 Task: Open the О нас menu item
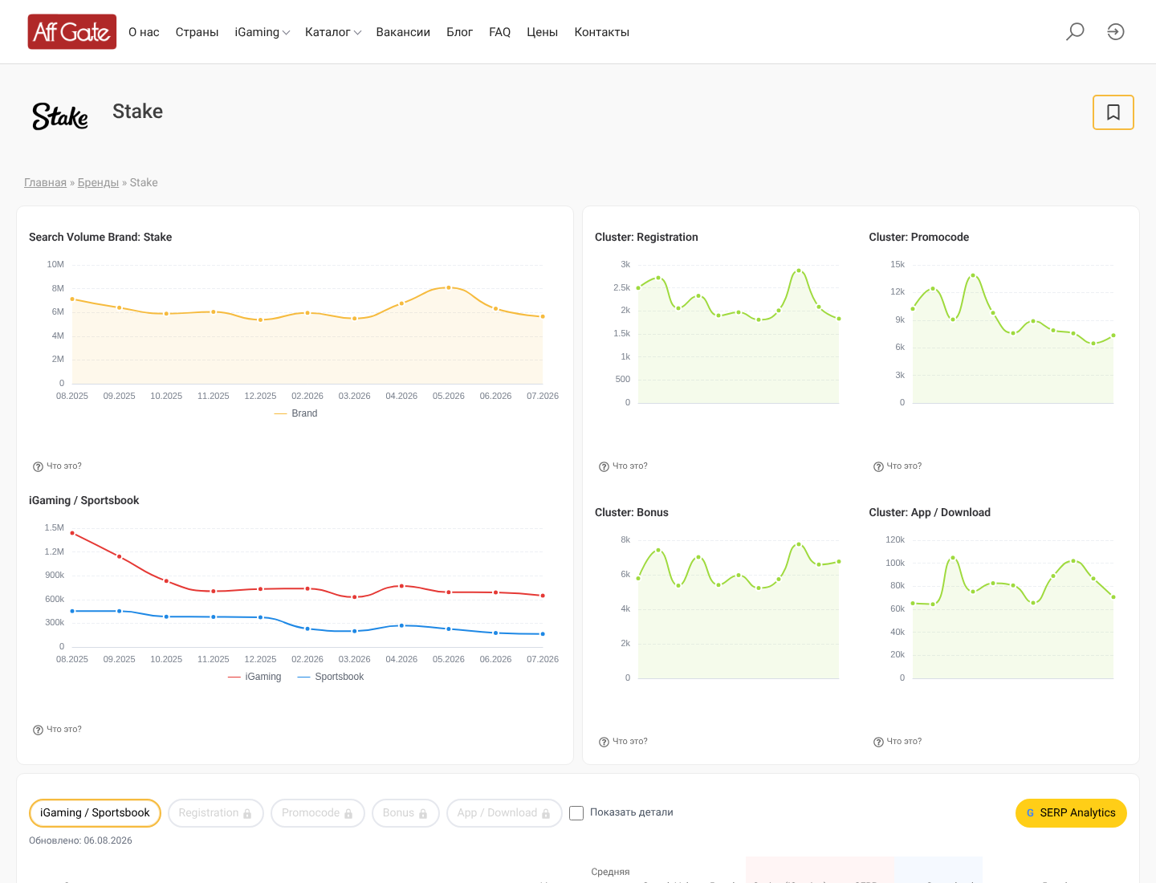coord(144,32)
